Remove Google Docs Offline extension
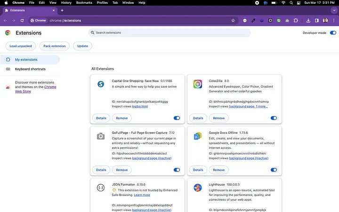Viewport: 339px width, 212px height. pyautogui.click(x=219, y=170)
